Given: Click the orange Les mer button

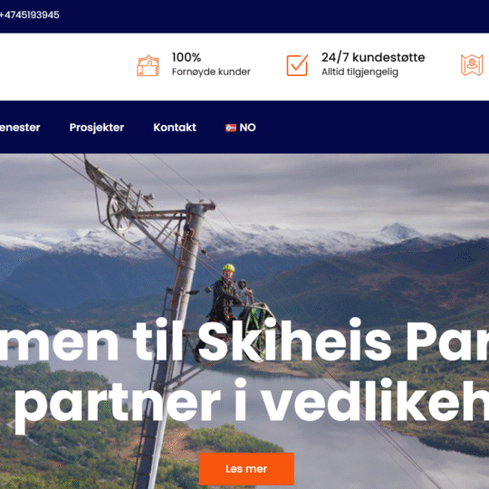Looking at the screenshot, I should [x=246, y=469].
